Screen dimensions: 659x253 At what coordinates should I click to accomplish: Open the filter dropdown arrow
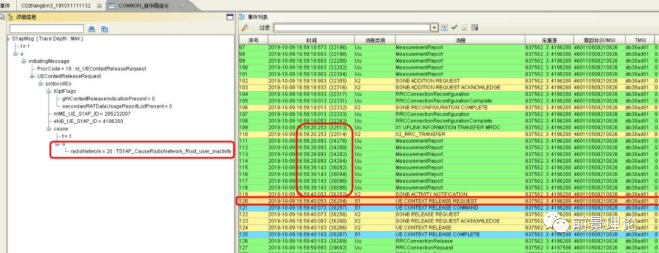[x=434, y=28]
